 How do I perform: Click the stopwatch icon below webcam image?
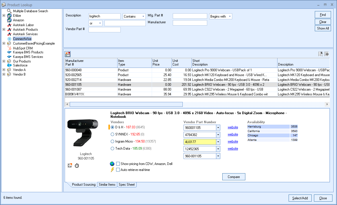coord(77,166)
